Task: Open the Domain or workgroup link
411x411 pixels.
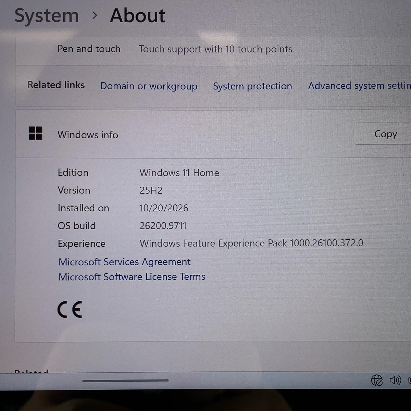Action: pos(149,86)
